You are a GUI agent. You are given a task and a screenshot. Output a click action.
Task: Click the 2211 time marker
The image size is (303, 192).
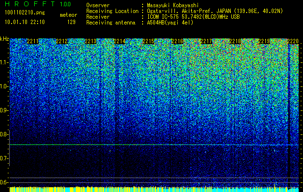(33, 41)
